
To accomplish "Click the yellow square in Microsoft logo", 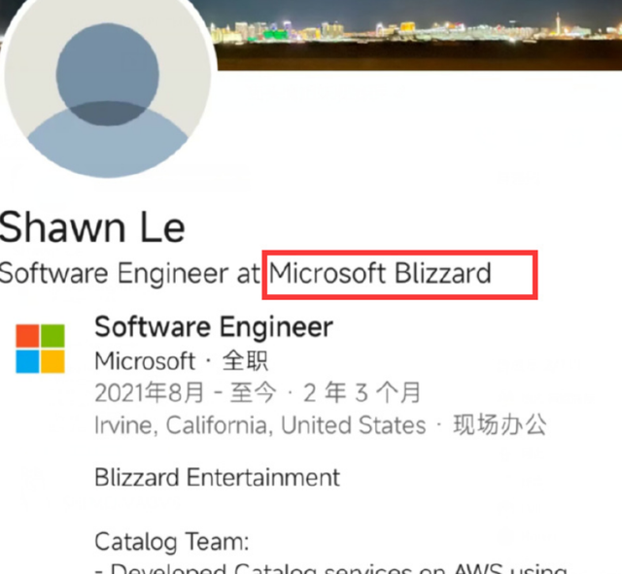I will (52, 361).
